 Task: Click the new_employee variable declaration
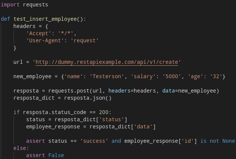(32, 77)
